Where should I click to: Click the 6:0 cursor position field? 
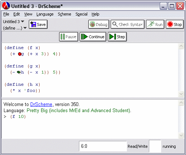pos(103,146)
